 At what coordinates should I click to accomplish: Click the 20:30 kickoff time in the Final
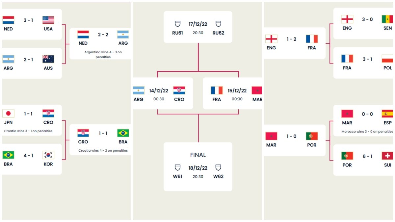tap(197, 176)
